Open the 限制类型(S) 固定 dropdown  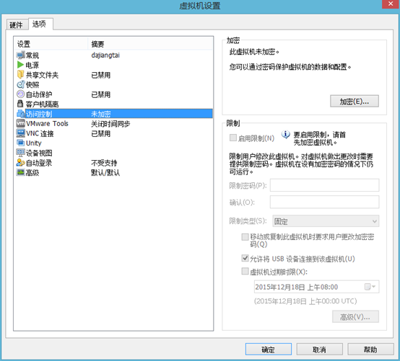pyautogui.click(x=326, y=221)
